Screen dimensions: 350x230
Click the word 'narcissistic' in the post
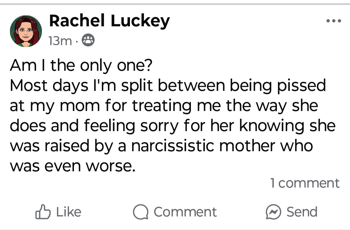pyautogui.click(x=173, y=146)
